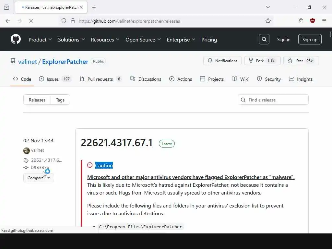
Task: Open the Security tab
Action: click(x=269, y=79)
